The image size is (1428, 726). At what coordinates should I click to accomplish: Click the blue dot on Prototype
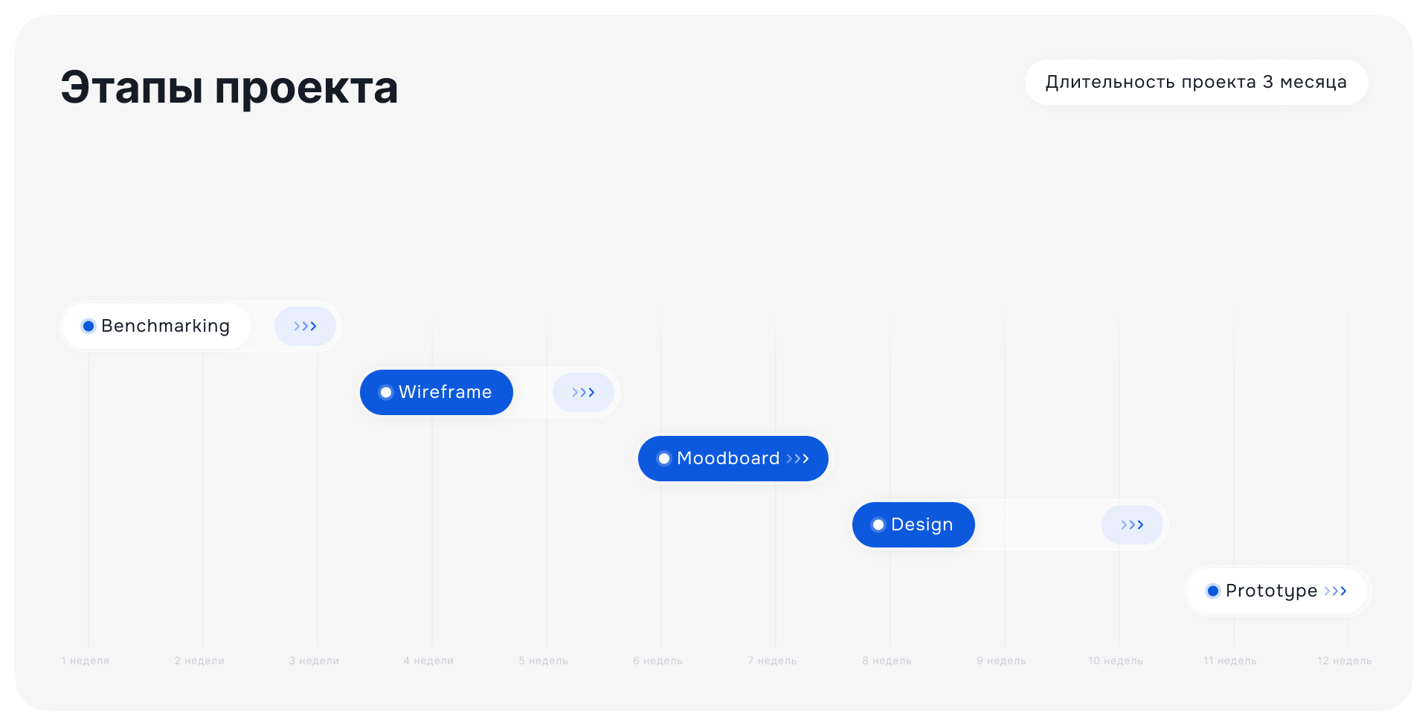coord(1213,591)
